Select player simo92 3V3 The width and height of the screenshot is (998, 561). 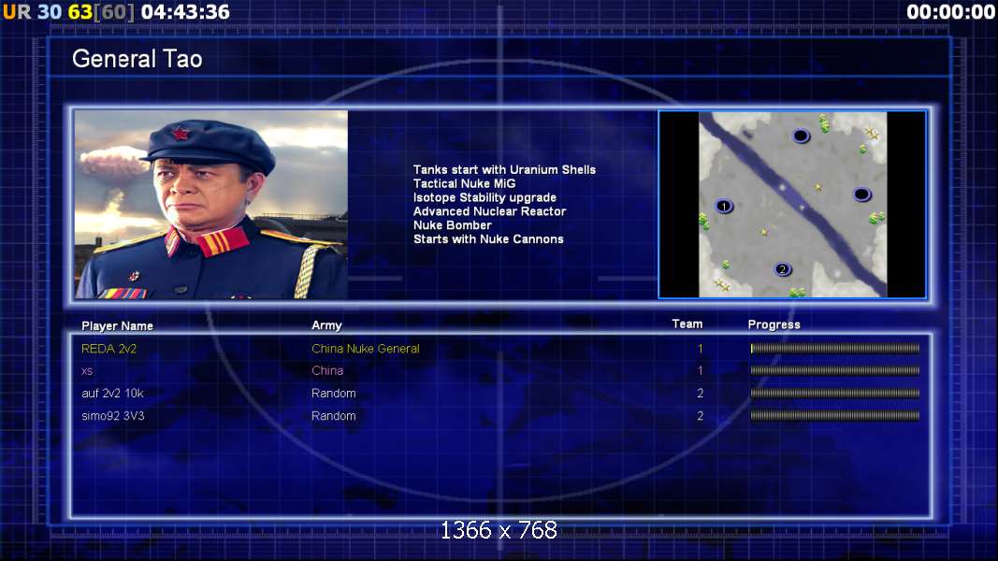(112, 416)
